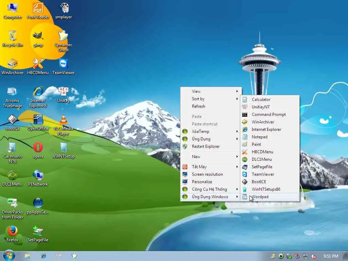Viewport: 348px width, 261px height.
Task: Open Wordpad from the submenu
Action: (270, 197)
